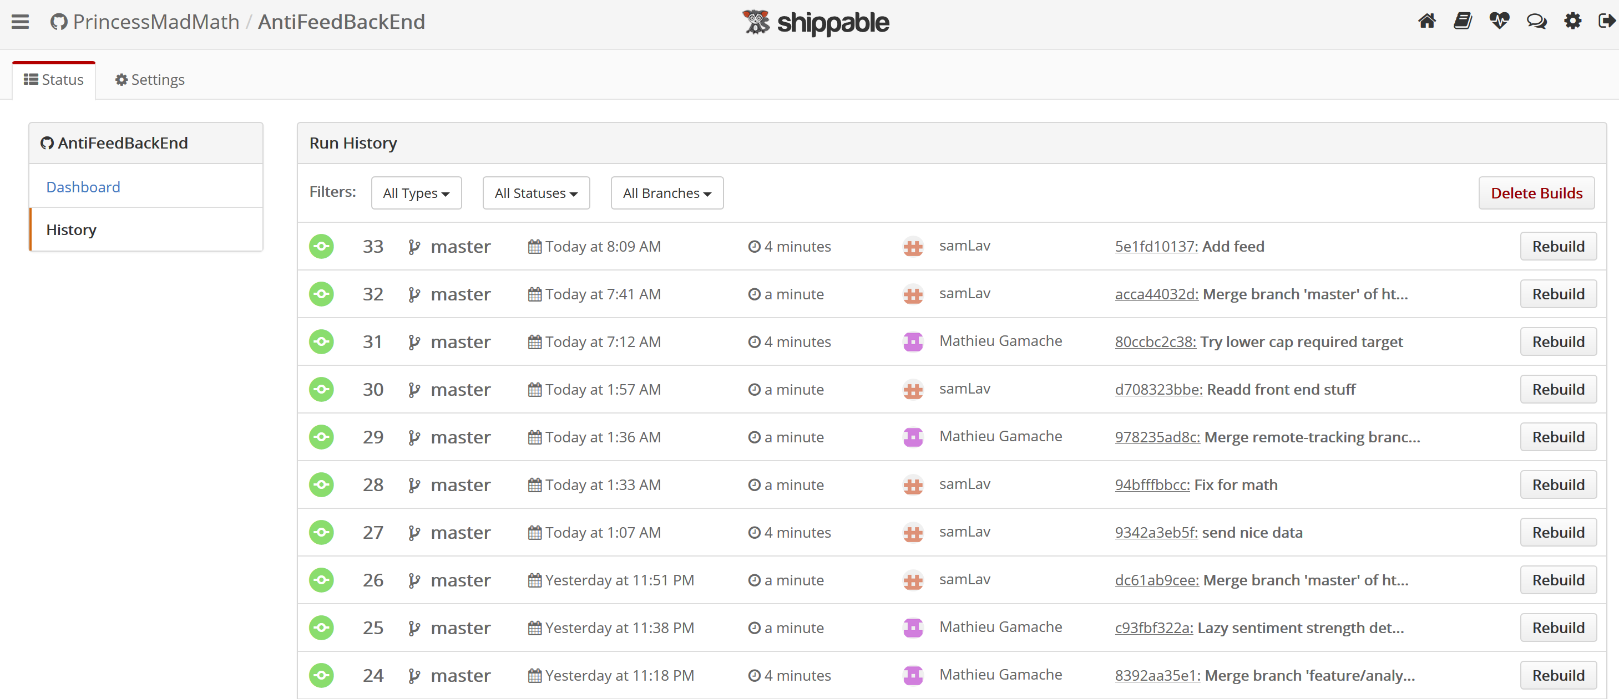Expand the All Types filter dropdown
Screen dimensions: 1619x699
click(416, 193)
